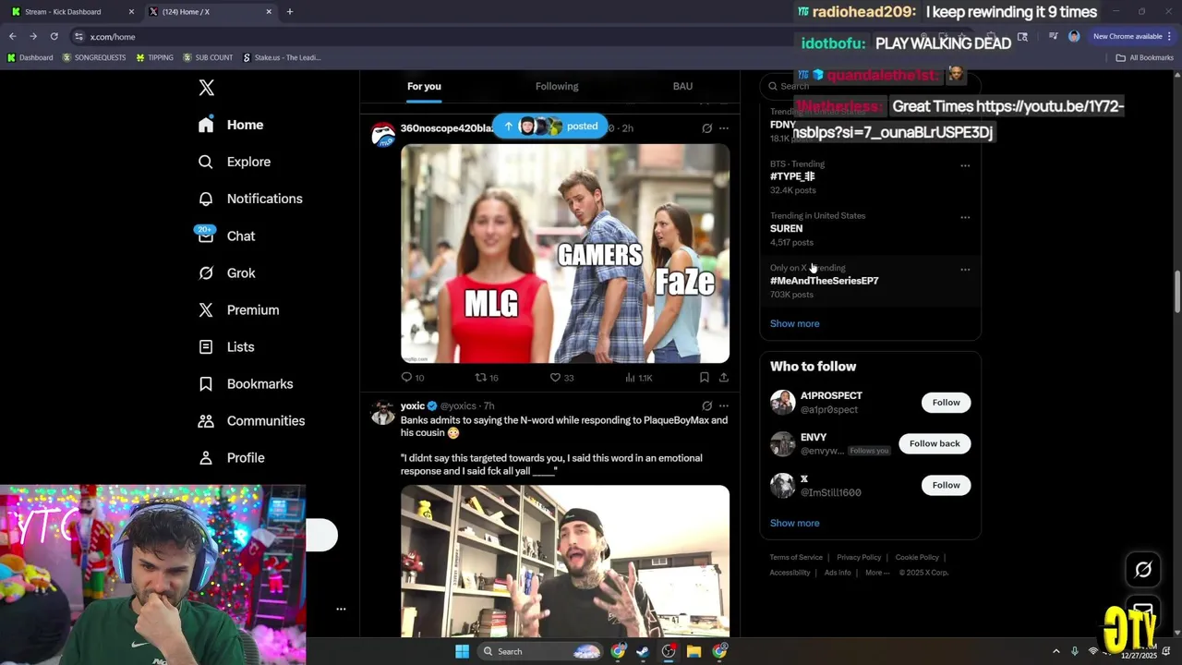The width and height of the screenshot is (1182, 665).
Task: Reload the page in Chrome
Action: (54, 36)
